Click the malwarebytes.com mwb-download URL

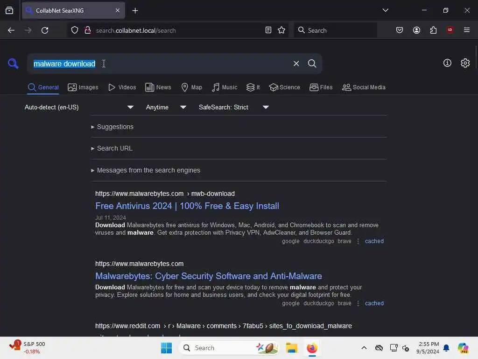tap(165, 194)
